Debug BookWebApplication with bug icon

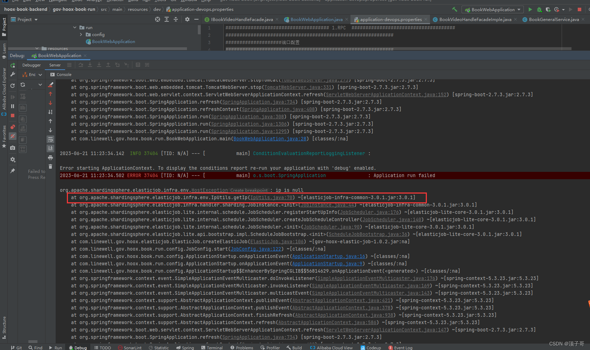(x=539, y=9)
